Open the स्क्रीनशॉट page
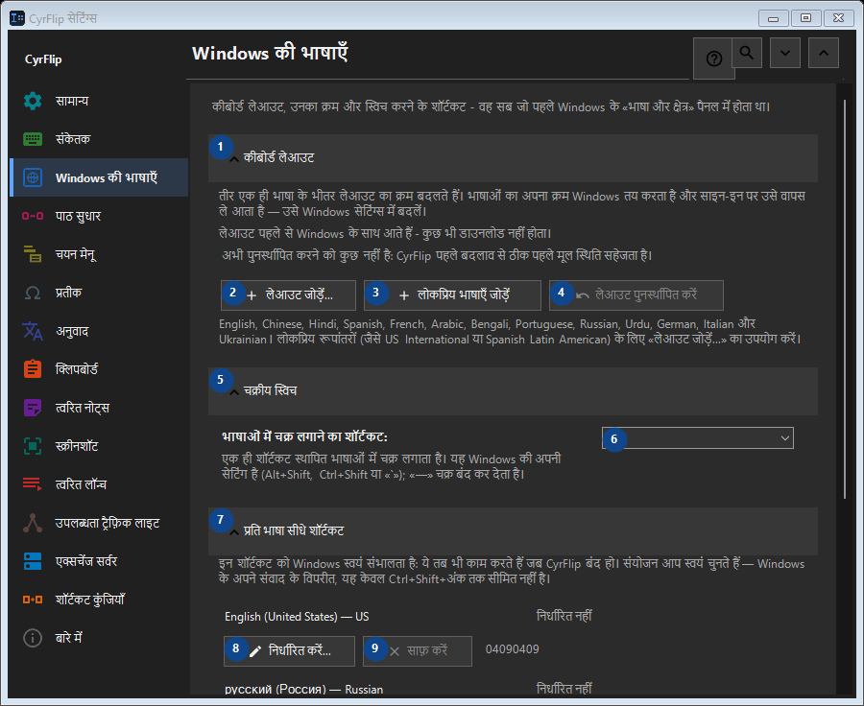Viewport: 864px width, 706px height. click(99, 446)
